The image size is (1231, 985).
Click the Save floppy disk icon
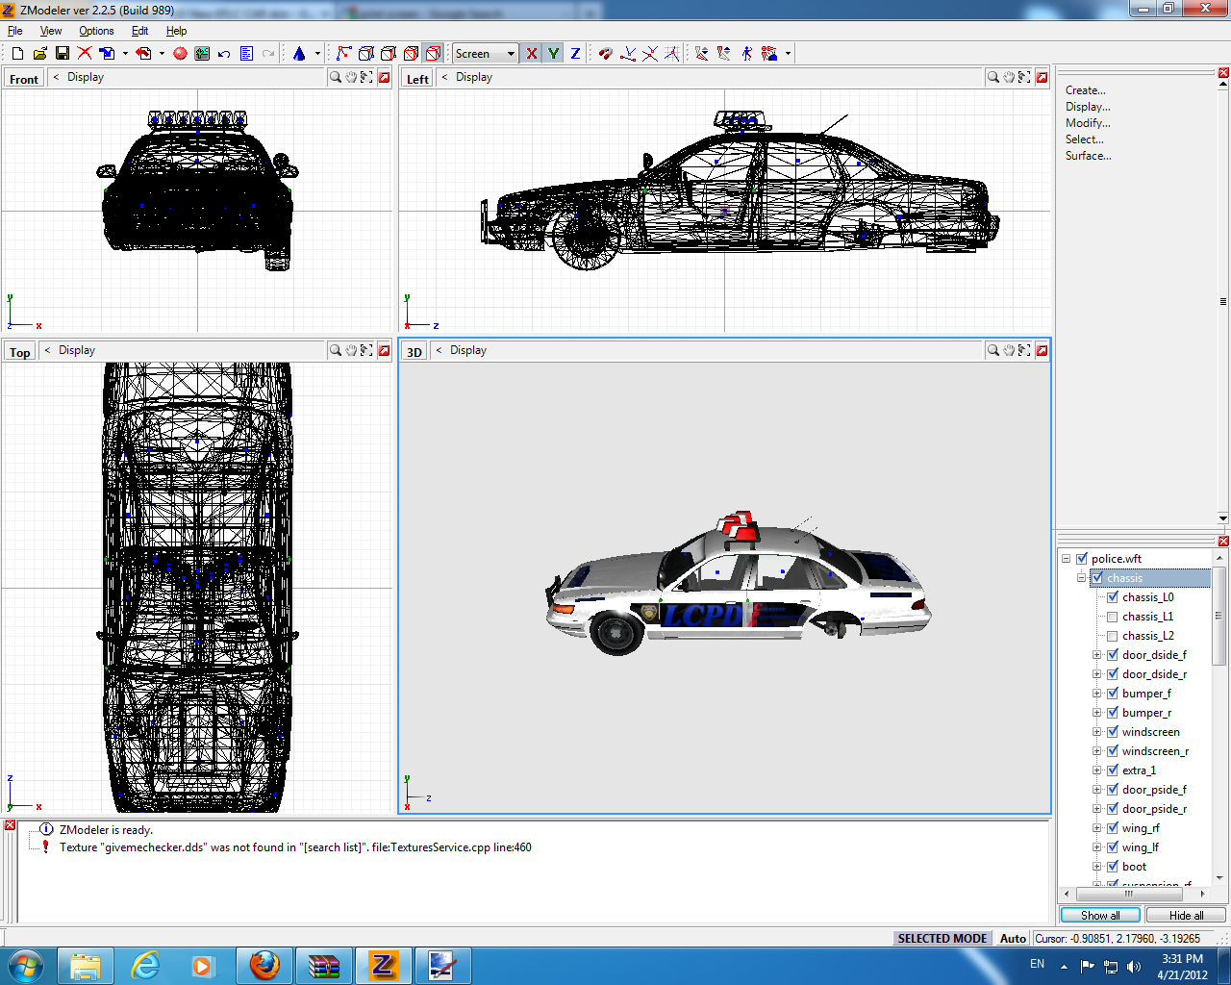pyautogui.click(x=63, y=54)
